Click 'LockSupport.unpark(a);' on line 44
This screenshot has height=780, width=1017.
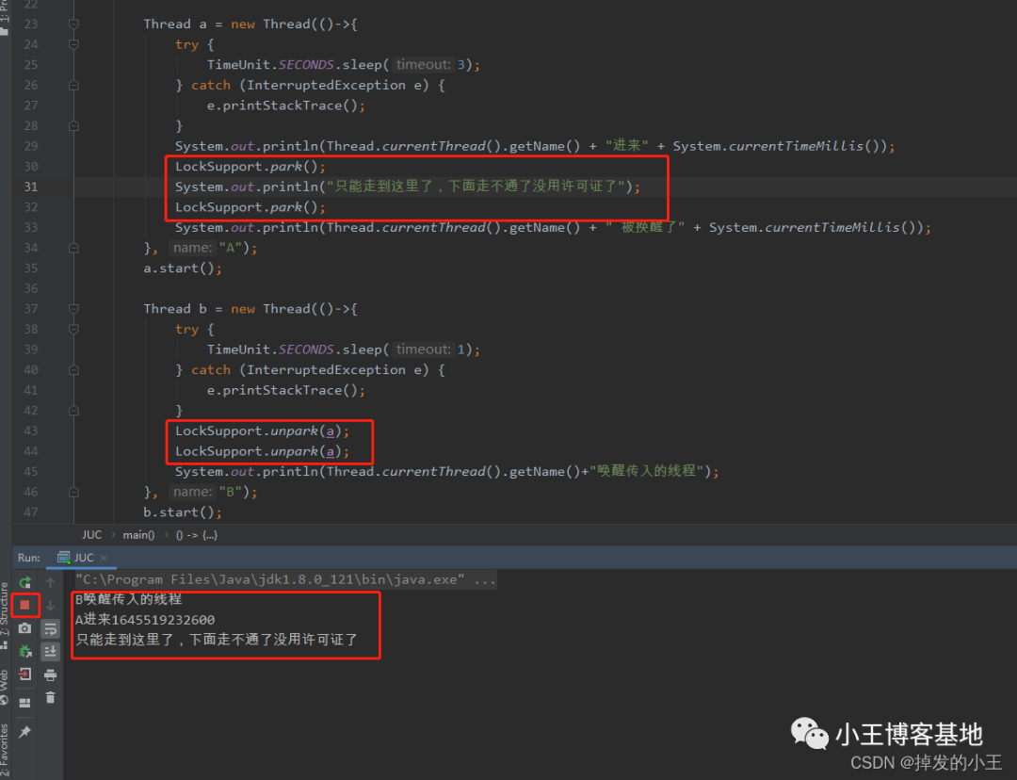[x=262, y=451]
